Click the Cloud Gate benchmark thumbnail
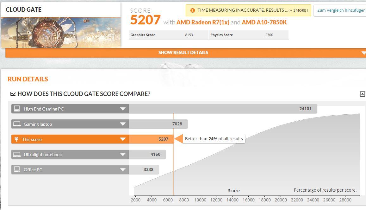 (61, 33)
